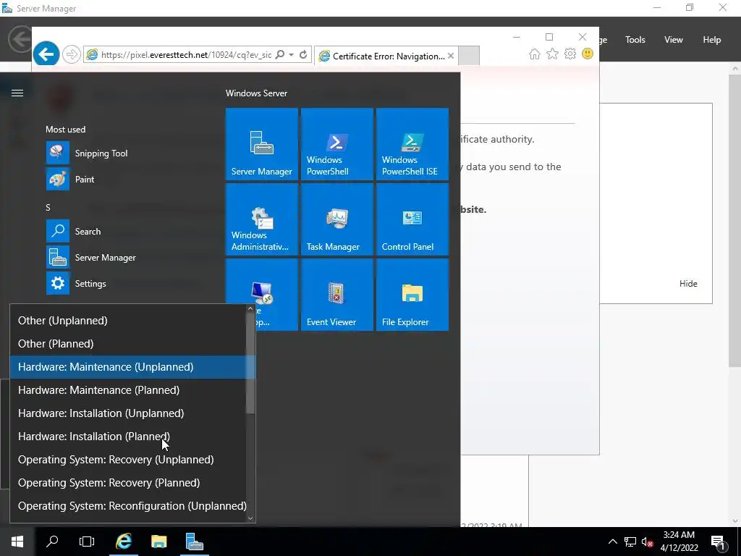Screen dimensions: 741x556
Task: Refresh the Internet Explorer page
Action: point(303,54)
